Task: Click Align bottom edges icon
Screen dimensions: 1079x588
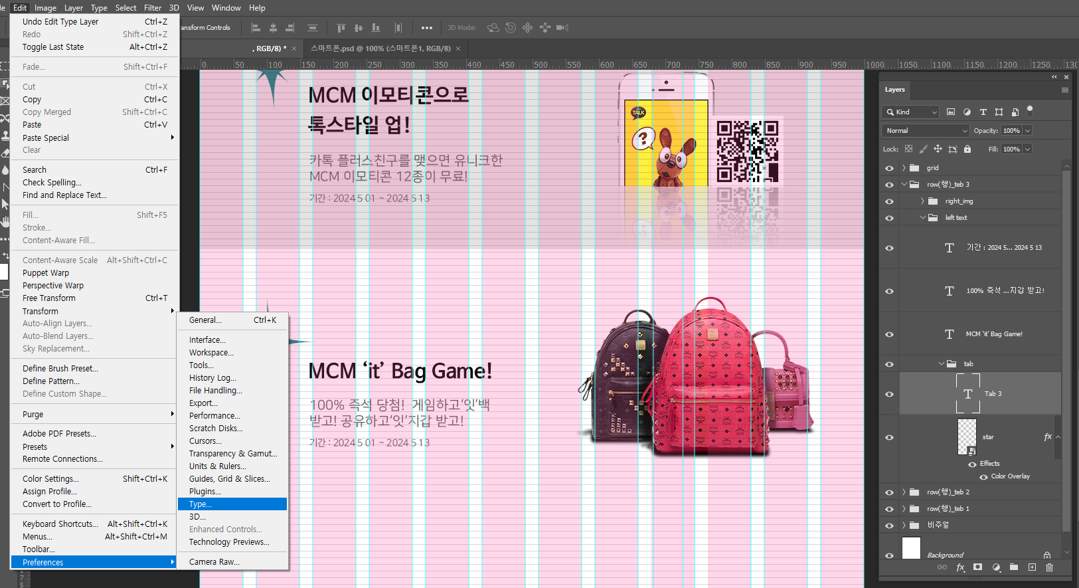Action: pos(376,28)
